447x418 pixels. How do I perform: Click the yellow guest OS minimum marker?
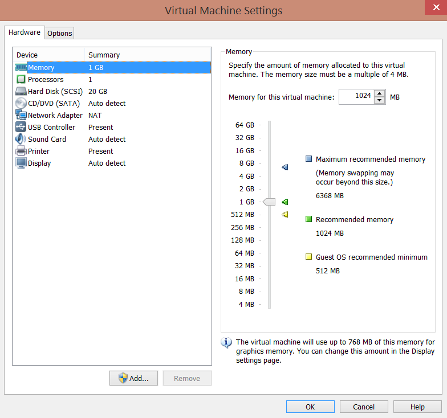pos(285,214)
